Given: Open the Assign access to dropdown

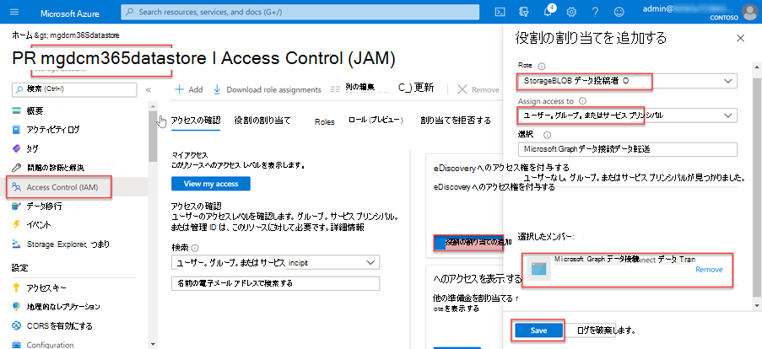Looking at the screenshot, I should pos(627,115).
